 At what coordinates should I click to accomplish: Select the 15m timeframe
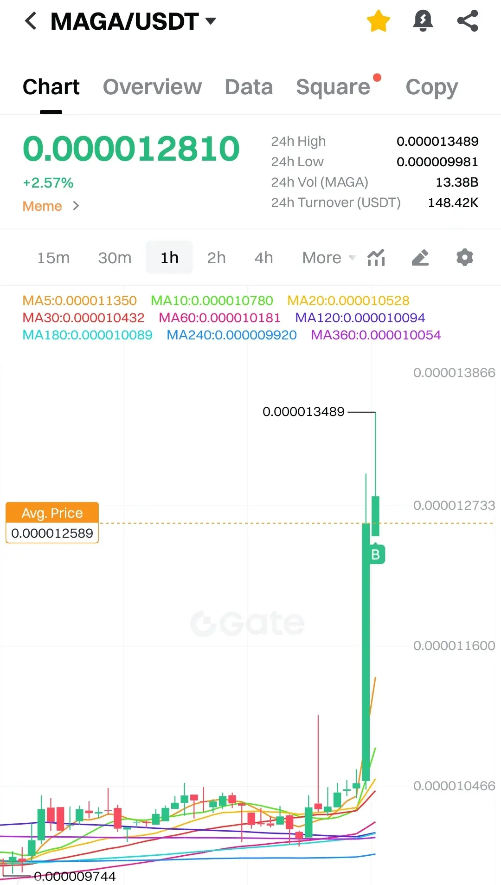(x=53, y=258)
